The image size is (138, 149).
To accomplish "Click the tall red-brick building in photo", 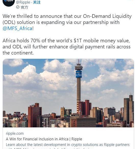I will click(x=35, y=115).
